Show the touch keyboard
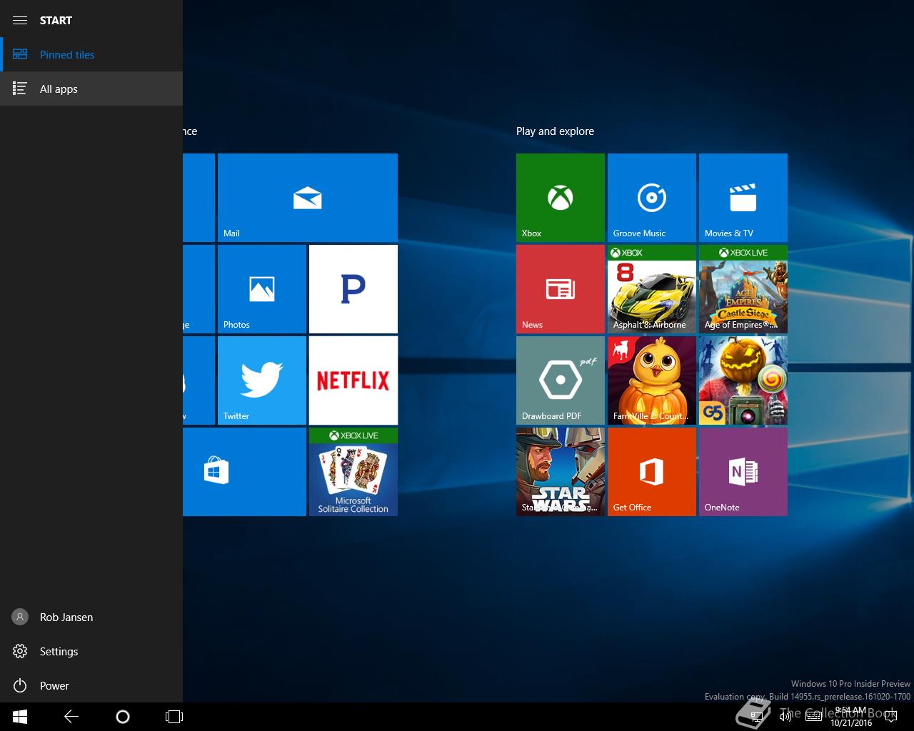Viewport: 914px width, 731px height. click(x=813, y=717)
